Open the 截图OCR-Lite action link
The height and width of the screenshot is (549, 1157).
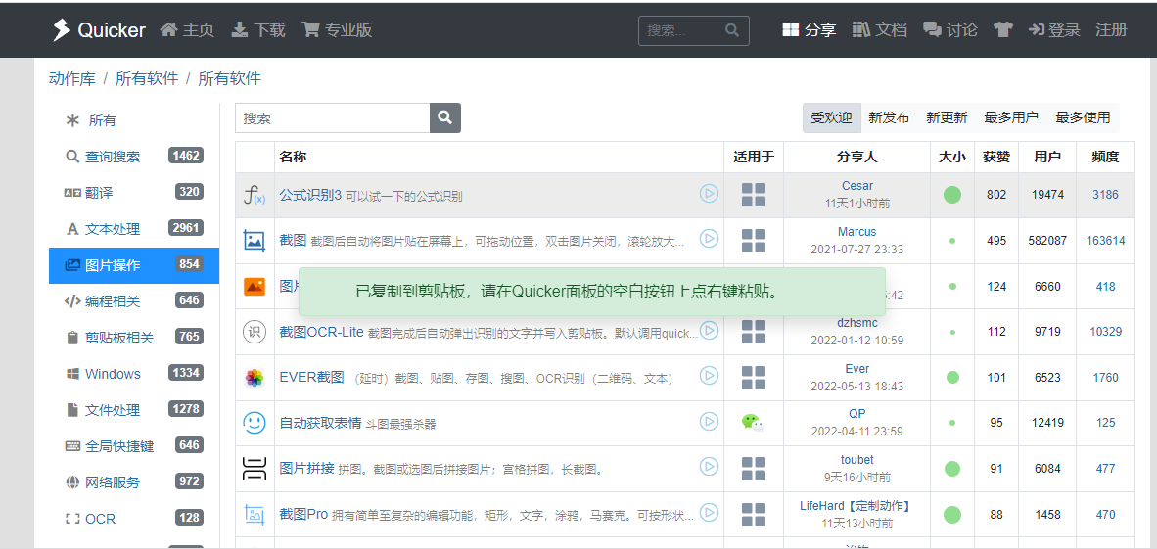[321, 332]
